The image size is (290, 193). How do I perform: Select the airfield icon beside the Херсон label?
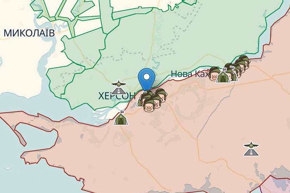coord(118,88)
